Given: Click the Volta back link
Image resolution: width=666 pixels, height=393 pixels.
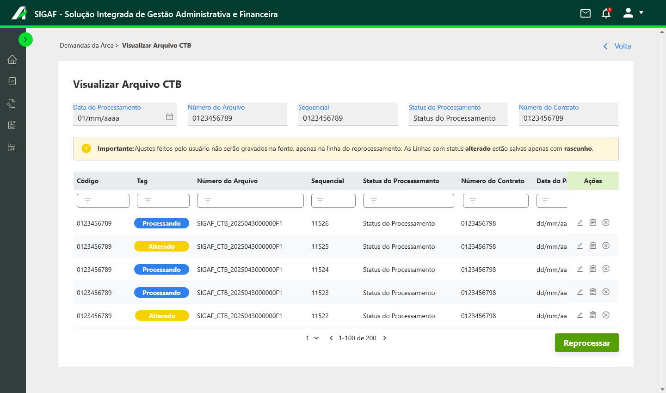Looking at the screenshot, I should point(617,46).
